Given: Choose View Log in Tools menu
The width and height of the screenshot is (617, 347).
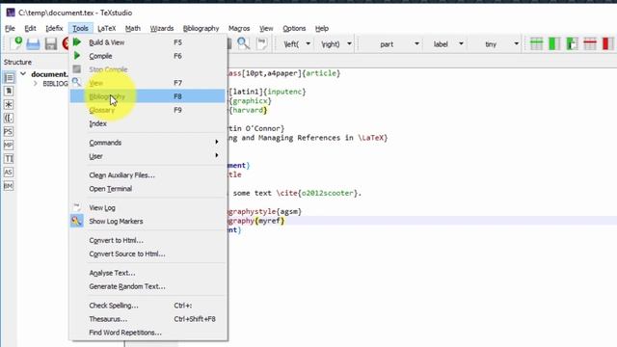Looking at the screenshot, I should 148,208.
